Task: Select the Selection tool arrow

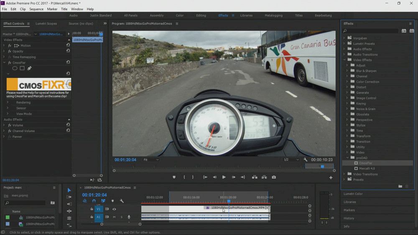Action: point(69,190)
